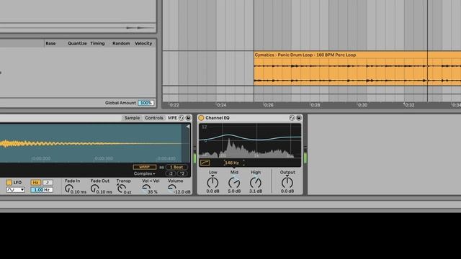The height and width of the screenshot is (259, 461).
Task: Toggle the WARP button
Action: (x=145, y=167)
